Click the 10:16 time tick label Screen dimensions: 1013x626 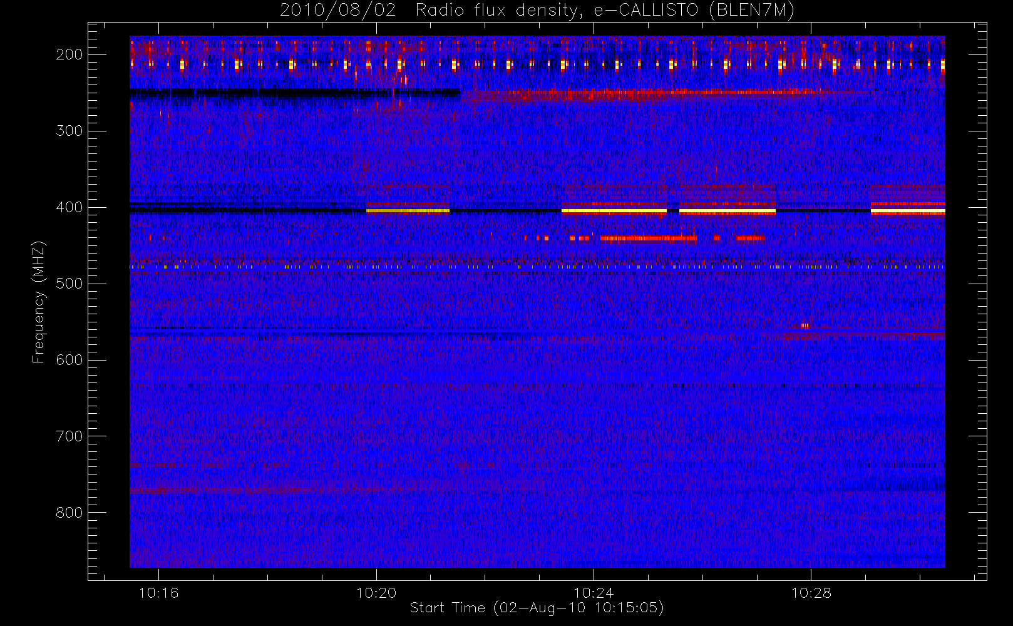(158, 593)
